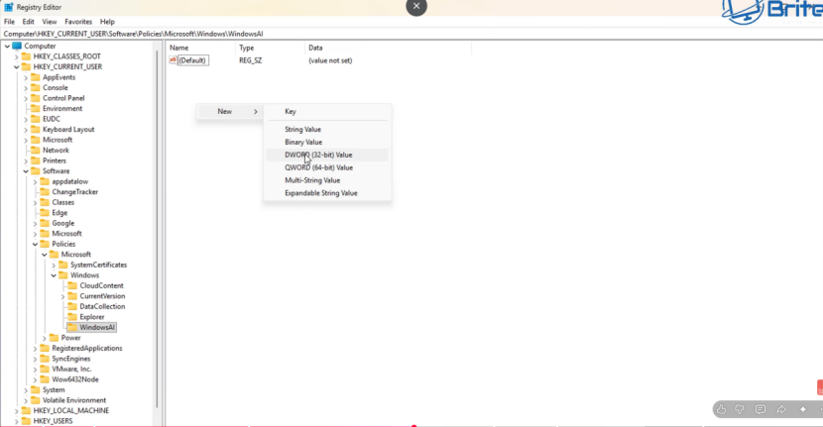
Task: Expand the Control Panel key
Action: 26,98
